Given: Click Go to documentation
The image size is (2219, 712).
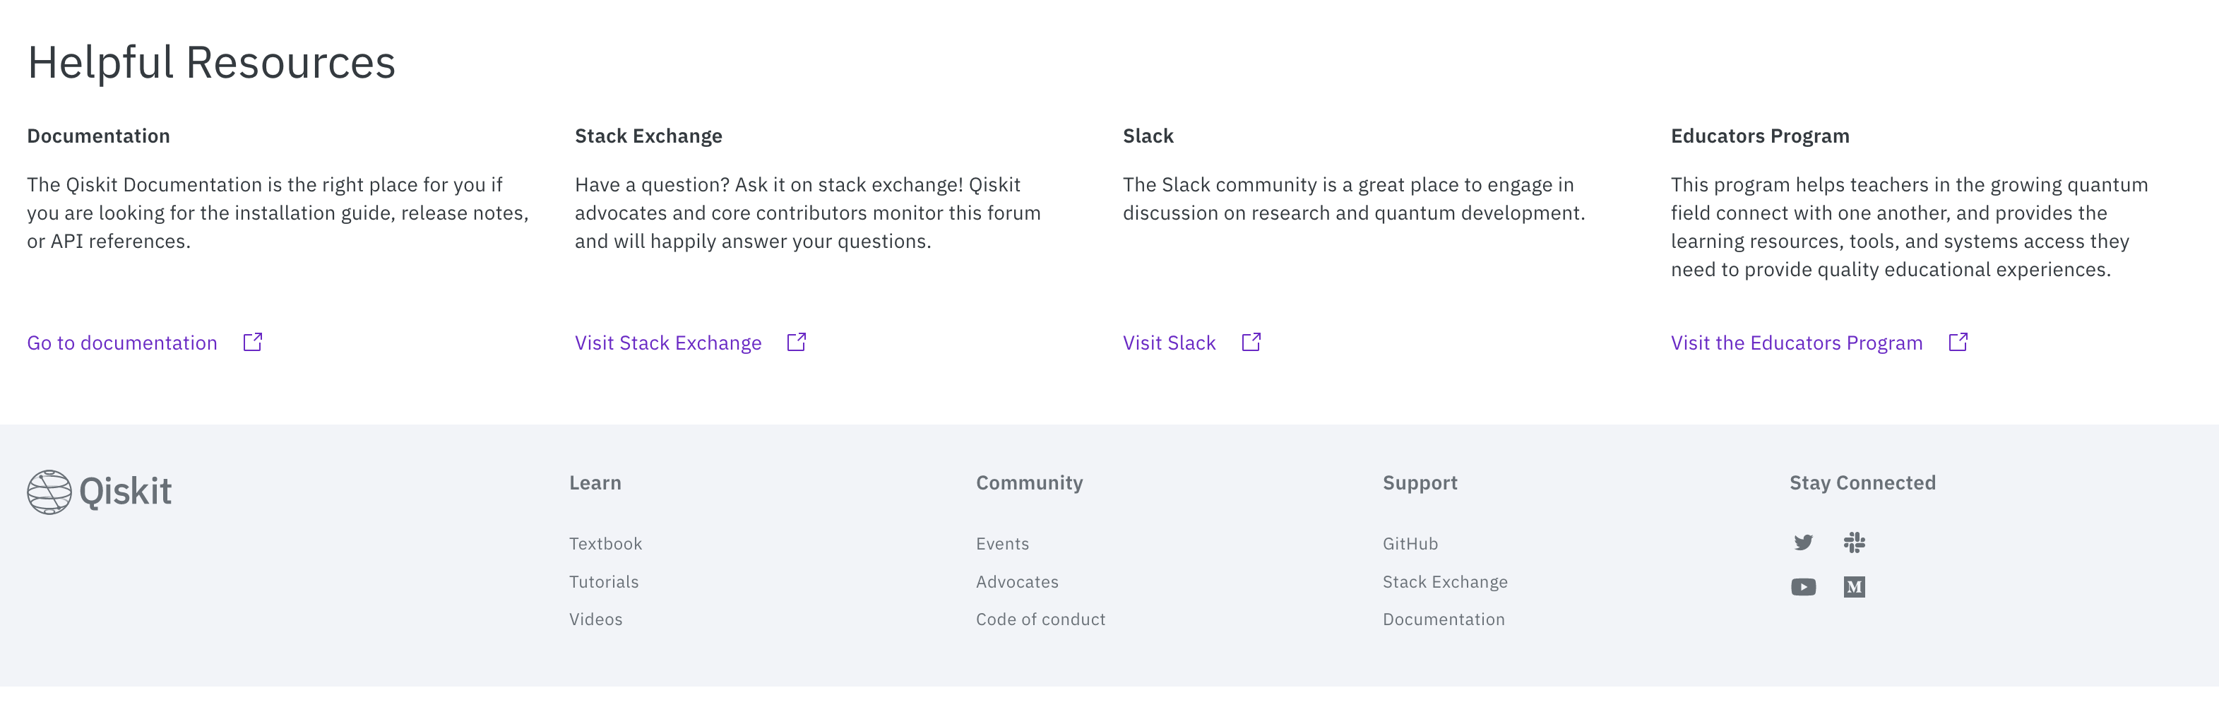Looking at the screenshot, I should click(x=122, y=342).
